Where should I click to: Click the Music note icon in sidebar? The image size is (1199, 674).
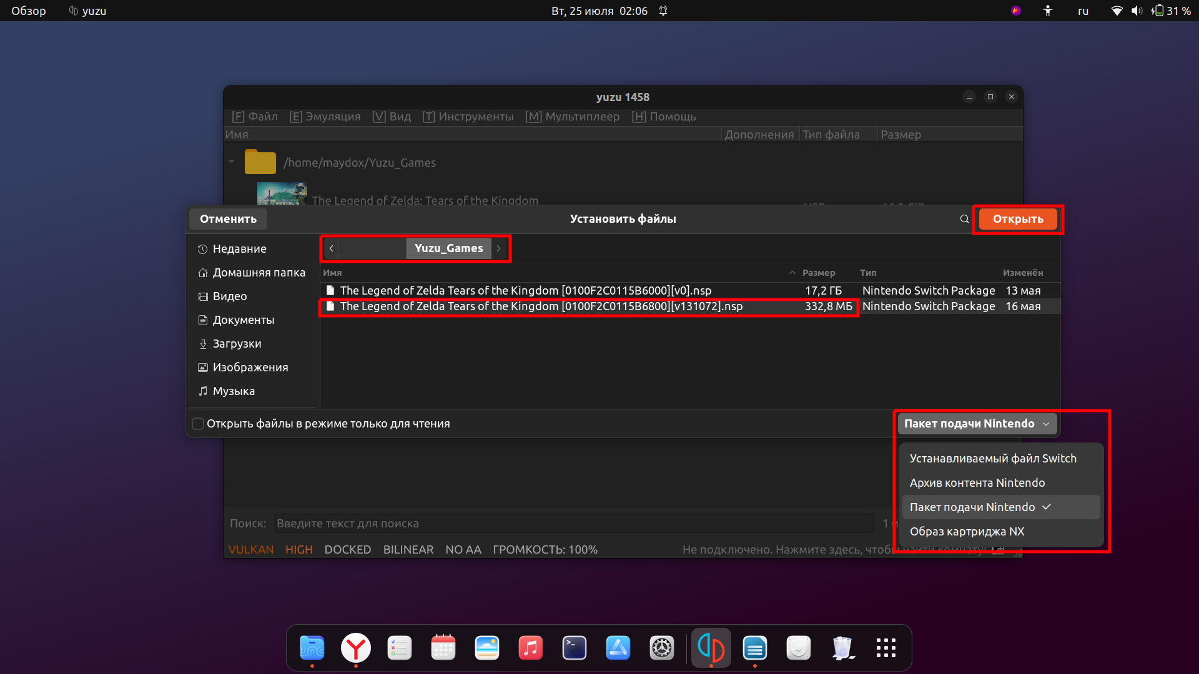point(202,391)
